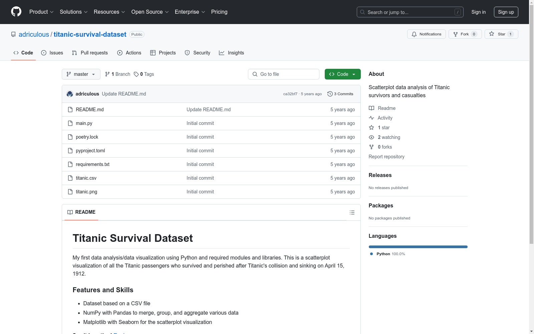The height and width of the screenshot is (334, 534).
Task: Click the file icon next to titanic.png
Action: pos(70,192)
